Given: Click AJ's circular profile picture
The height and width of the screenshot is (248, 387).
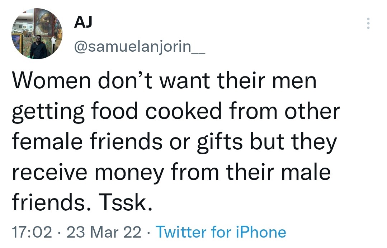Looking at the screenshot, I should [x=37, y=34].
